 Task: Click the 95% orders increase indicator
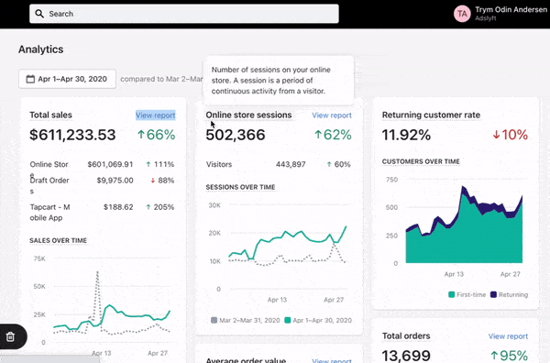[509, 356]
